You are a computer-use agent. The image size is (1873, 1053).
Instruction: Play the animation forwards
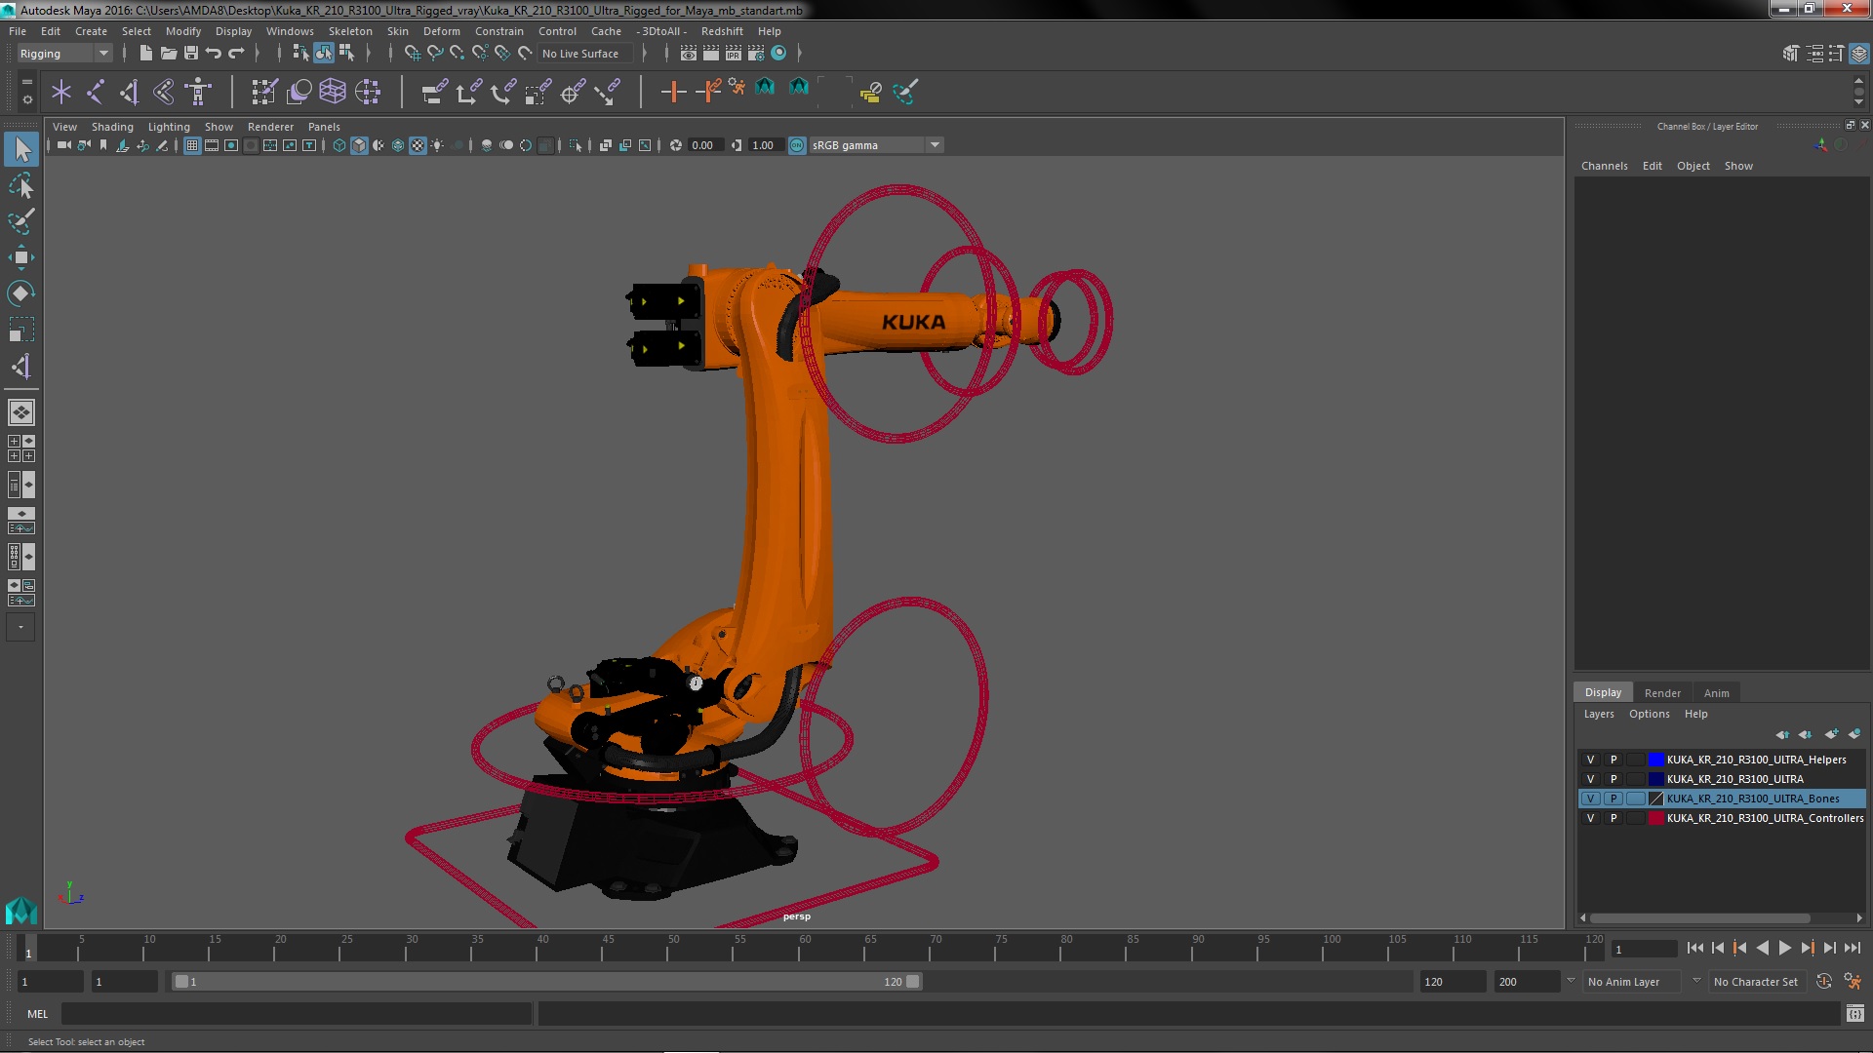tap(1784, 948)
